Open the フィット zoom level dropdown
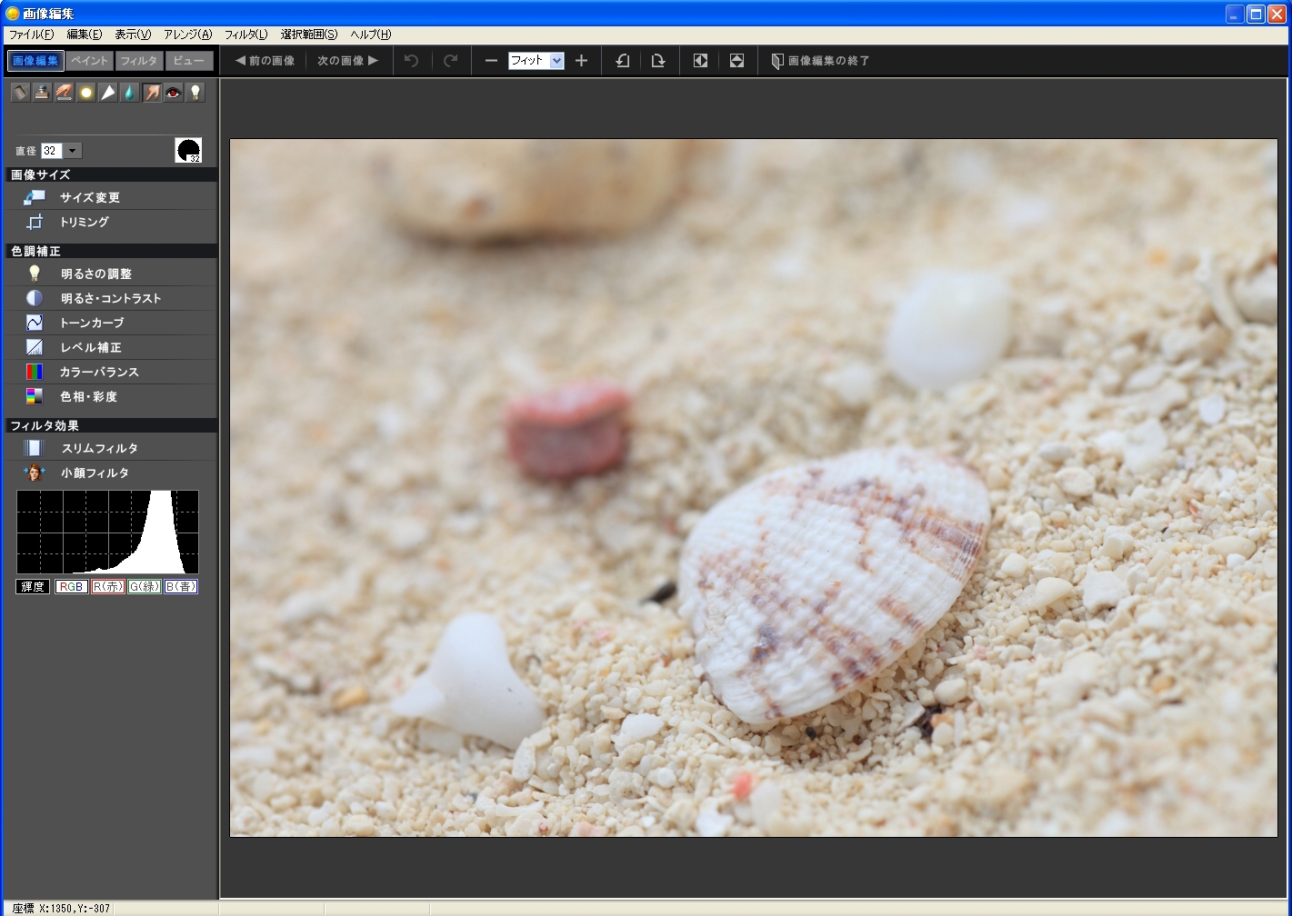The image size is (1292, 916). (x=556, y=61)
